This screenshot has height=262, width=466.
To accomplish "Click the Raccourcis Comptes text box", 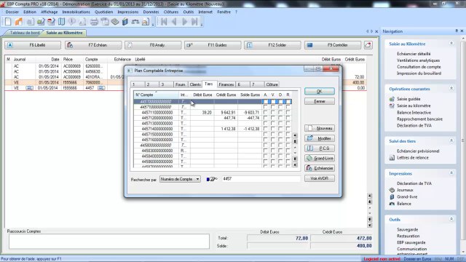I will click(x=109, y=241).
